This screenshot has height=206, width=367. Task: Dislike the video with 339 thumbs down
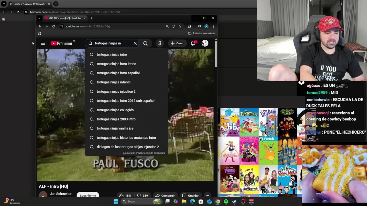coord(142,196)
